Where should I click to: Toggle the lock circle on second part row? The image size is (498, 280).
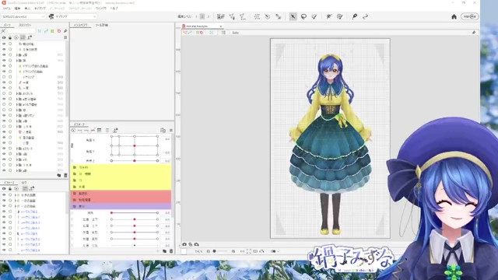coord(10,50)
